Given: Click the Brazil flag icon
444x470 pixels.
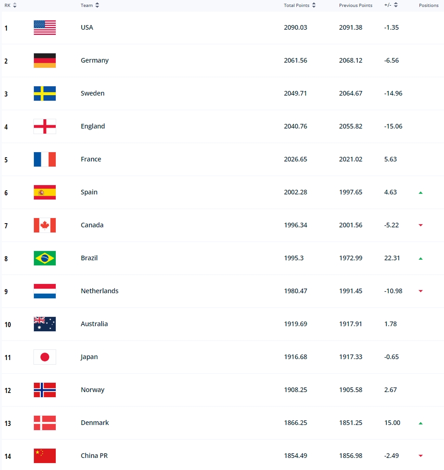Looking at the screenshot, I should click(45, 258).
